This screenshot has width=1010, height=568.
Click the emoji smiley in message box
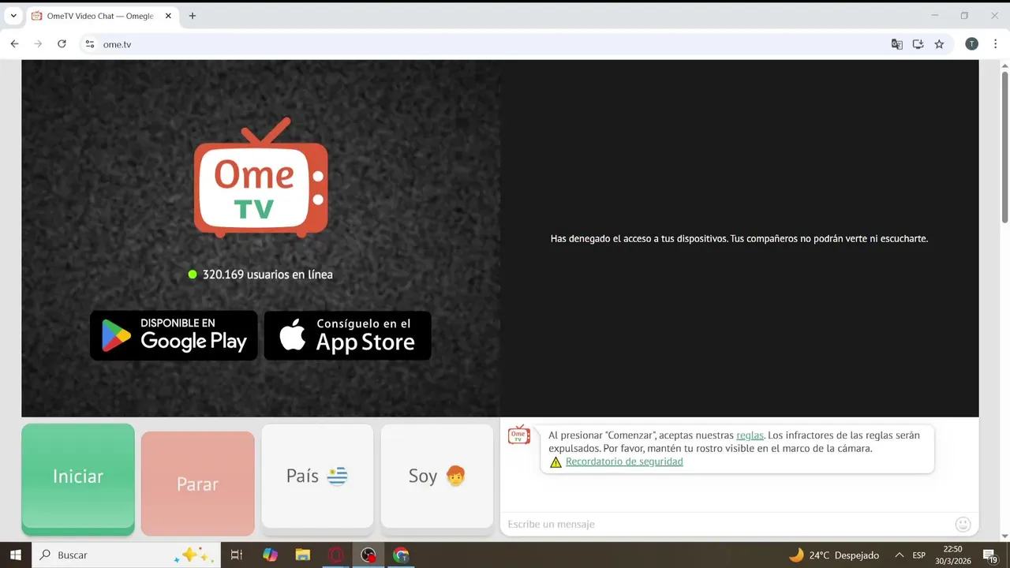(x=963, y=525)
